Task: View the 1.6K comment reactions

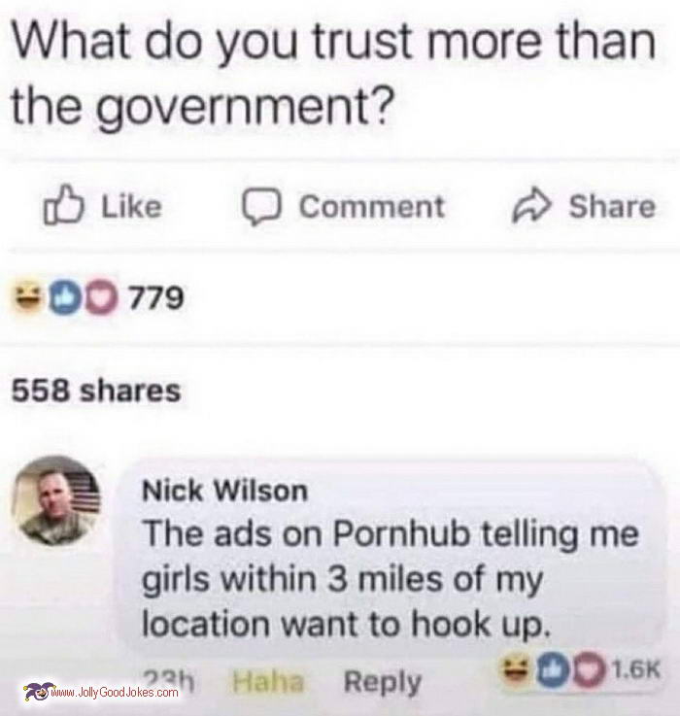Action: 636,670
